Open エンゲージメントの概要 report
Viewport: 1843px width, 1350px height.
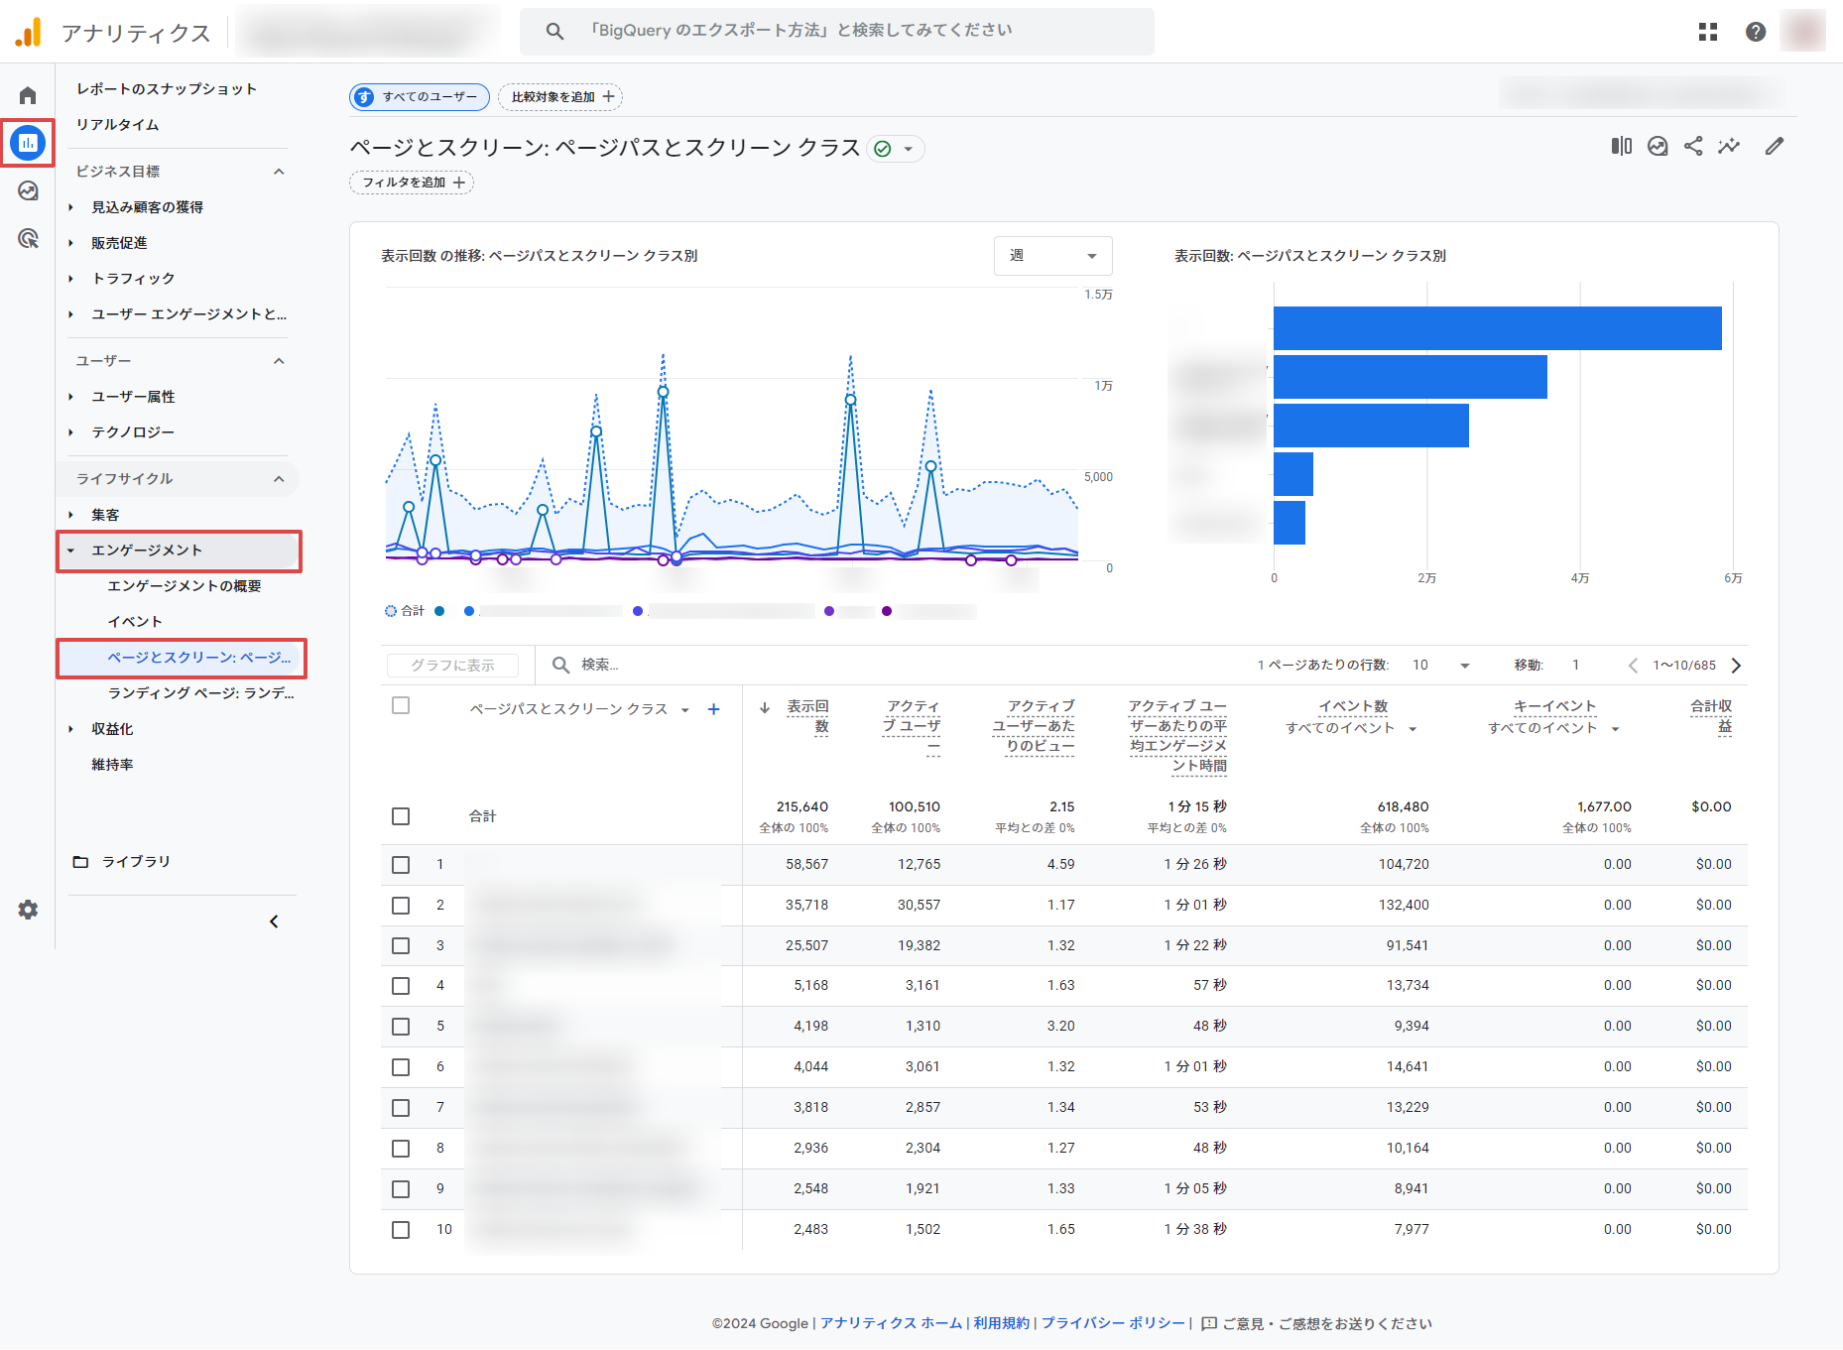pyautogui.click(x=184, y=586)
